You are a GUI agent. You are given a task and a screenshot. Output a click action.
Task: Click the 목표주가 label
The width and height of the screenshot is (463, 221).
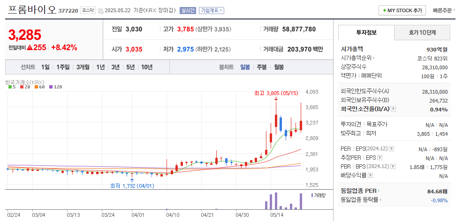click(377, 125)
